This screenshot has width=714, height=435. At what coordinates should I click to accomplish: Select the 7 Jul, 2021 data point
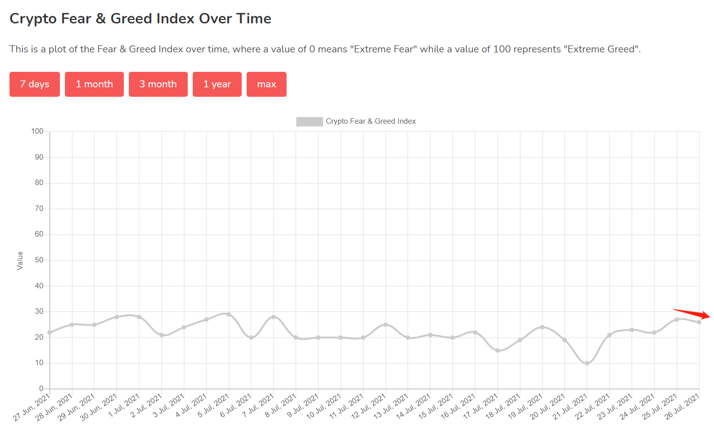tap(274, 317)
